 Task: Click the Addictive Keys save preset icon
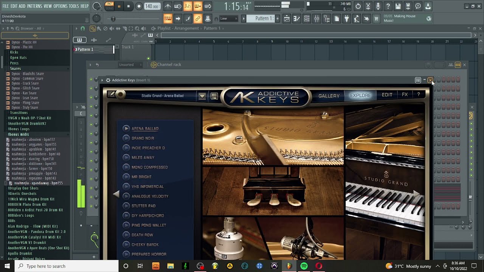pos(214,96)
